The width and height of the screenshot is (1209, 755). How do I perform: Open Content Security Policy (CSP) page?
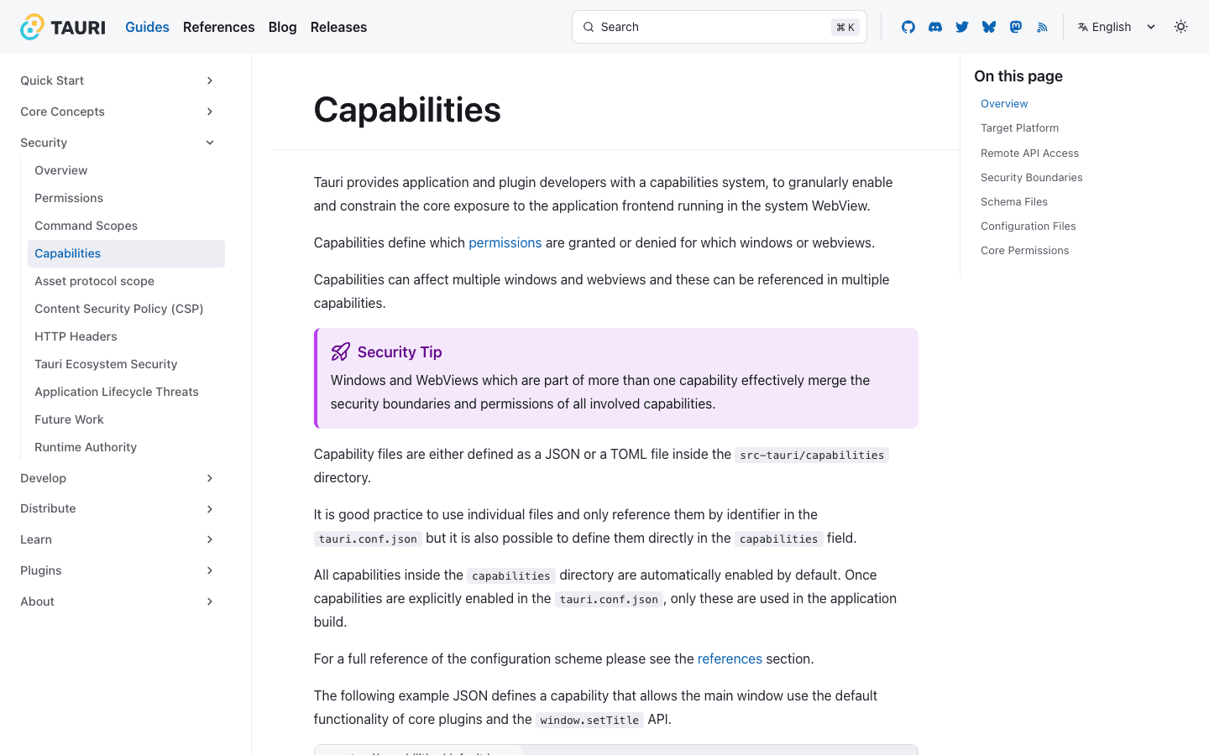coord(126,309)
